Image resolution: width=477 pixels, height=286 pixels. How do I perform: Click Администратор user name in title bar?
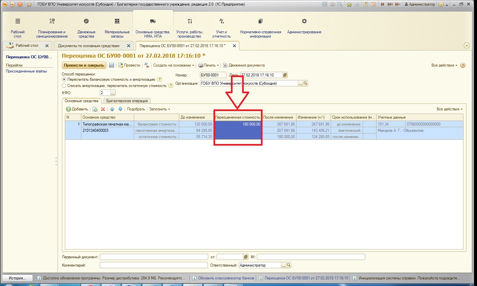pyautogui.click(x=420, y=4)
